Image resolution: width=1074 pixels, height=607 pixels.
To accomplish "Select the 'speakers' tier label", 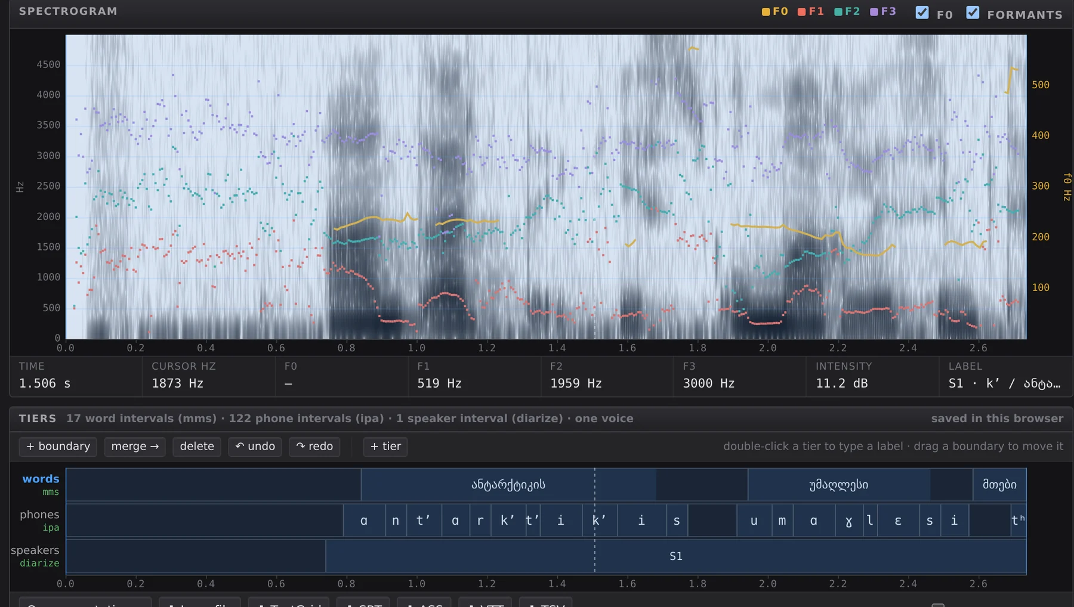I will point(35,550).
